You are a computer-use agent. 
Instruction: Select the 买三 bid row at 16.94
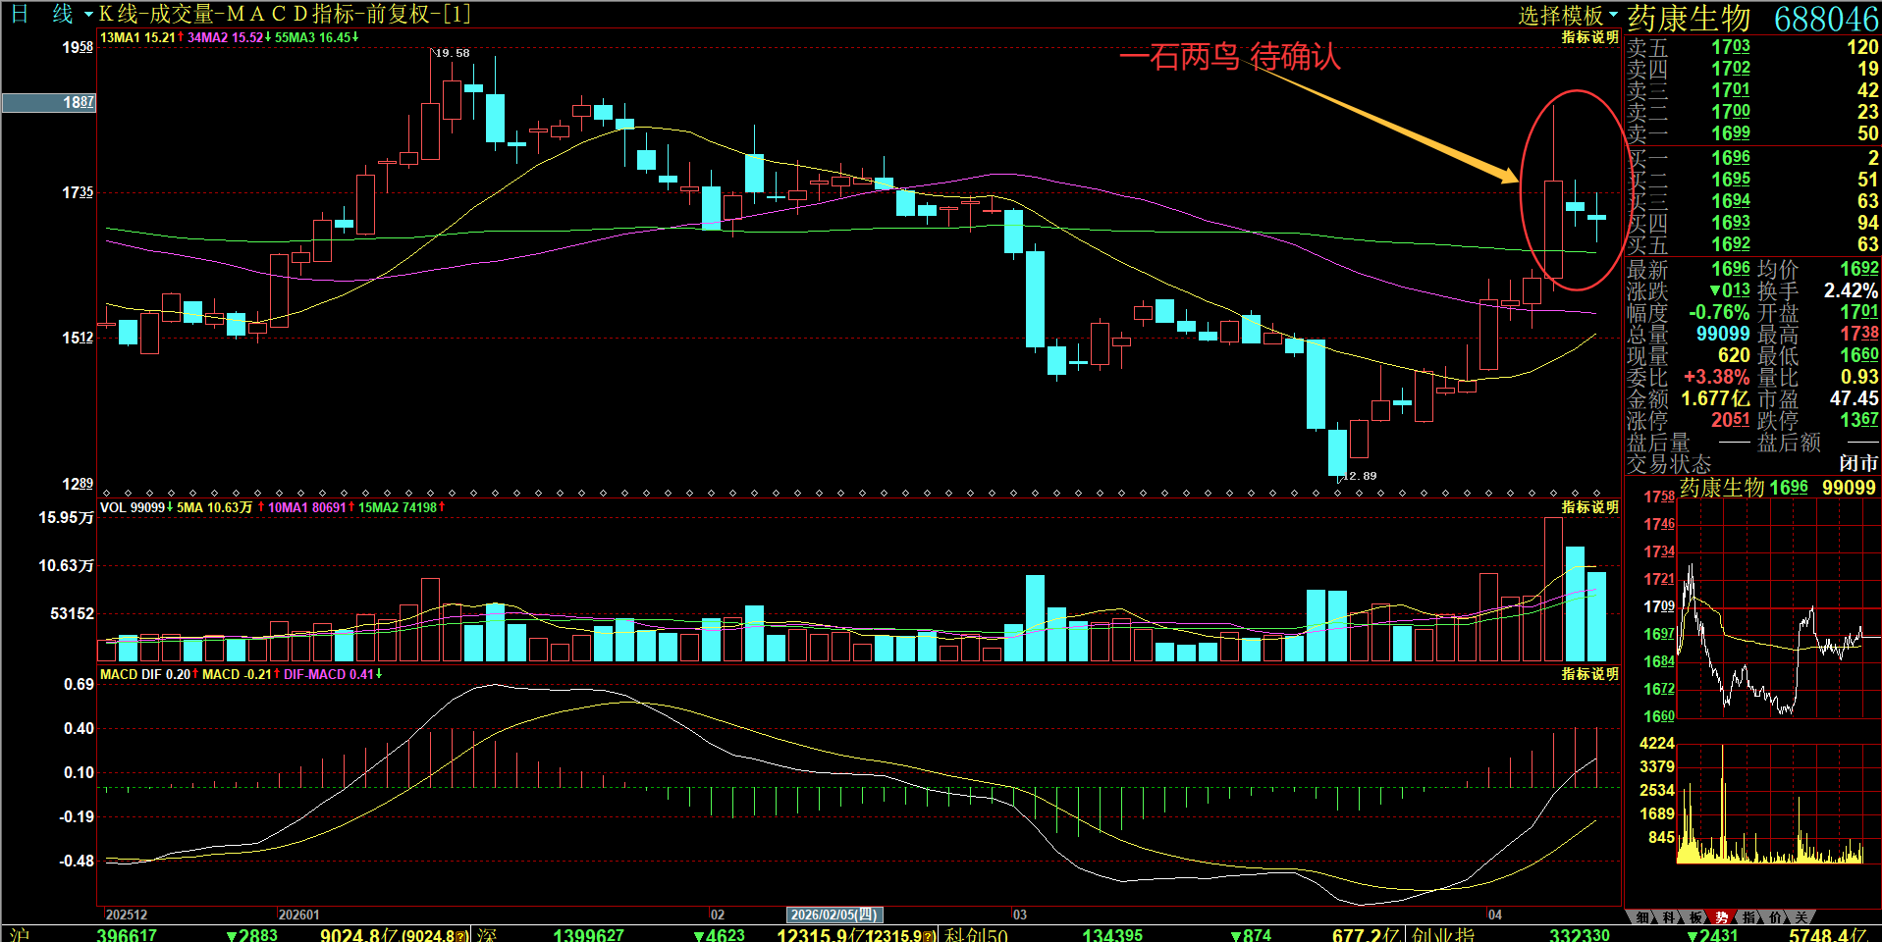[x=1752, y=201]
